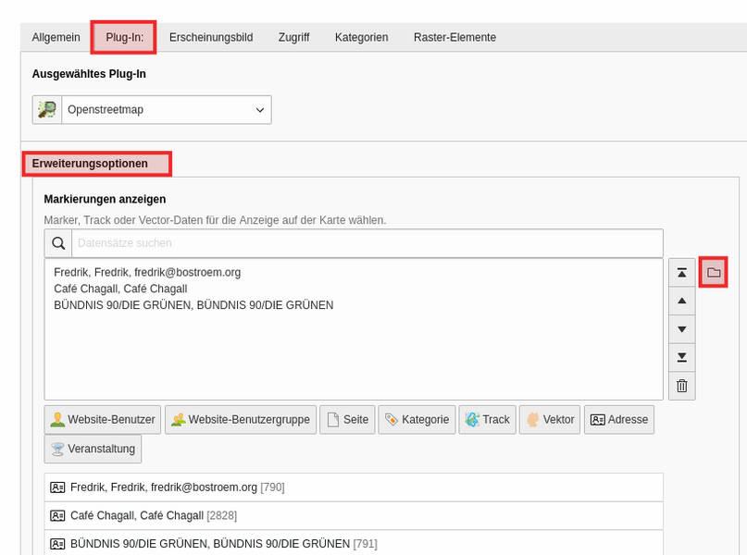747x555 pixels.
Task: Click the Openstreetmap plug-in icon
Action: (x=47, y=110)
